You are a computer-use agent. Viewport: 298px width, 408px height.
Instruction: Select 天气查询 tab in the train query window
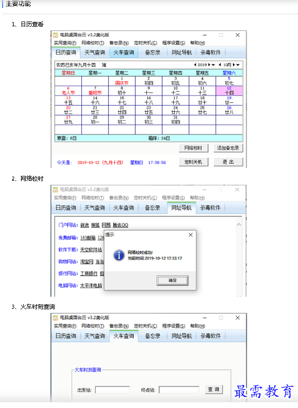pyautogui.click(x=94, y=336)
